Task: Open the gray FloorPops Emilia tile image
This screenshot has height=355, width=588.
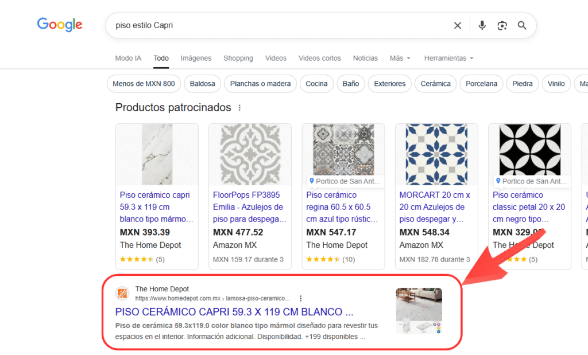Action: tap(250, 154)
